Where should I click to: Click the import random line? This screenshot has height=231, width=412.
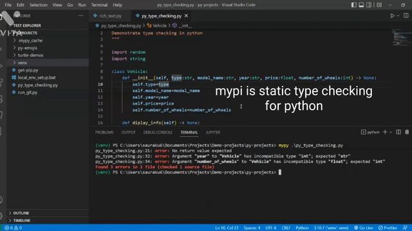(129, 52)
